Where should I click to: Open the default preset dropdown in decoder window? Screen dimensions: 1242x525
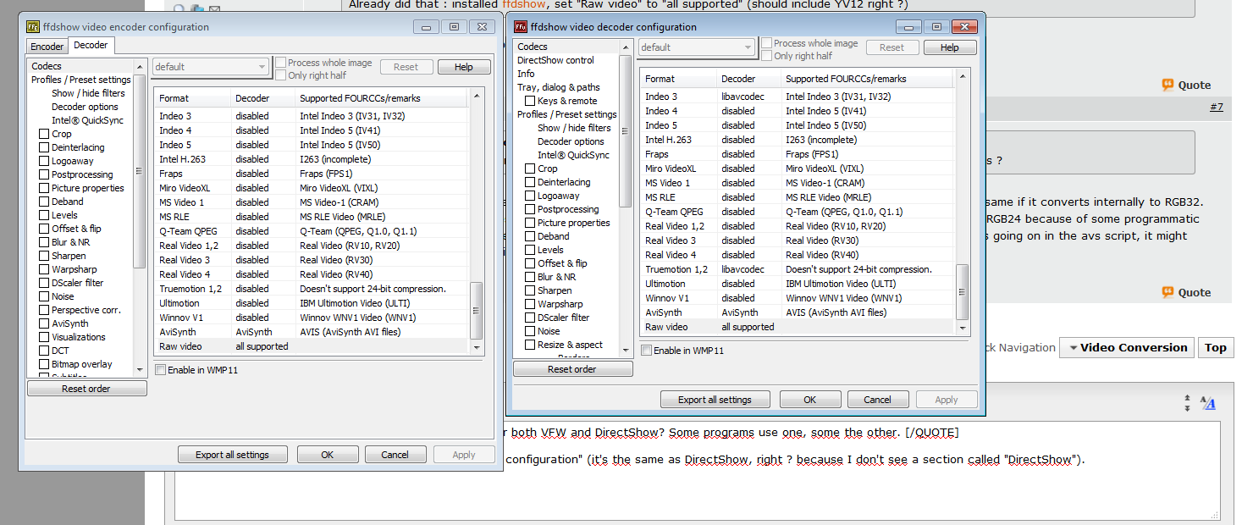click(697, 47)
